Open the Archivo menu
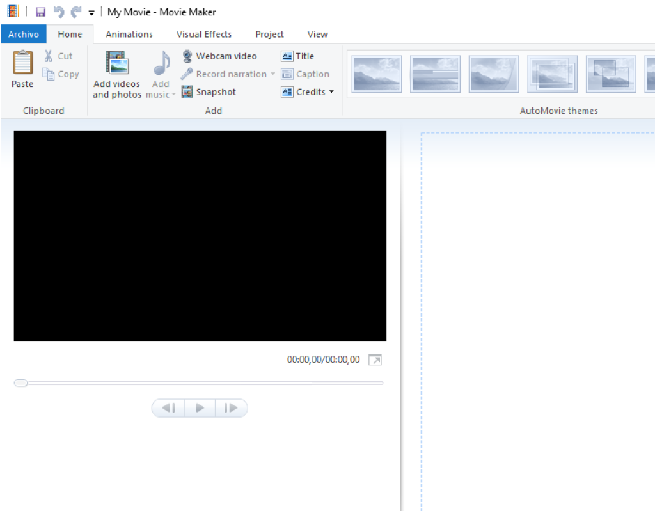 point(24,34)
